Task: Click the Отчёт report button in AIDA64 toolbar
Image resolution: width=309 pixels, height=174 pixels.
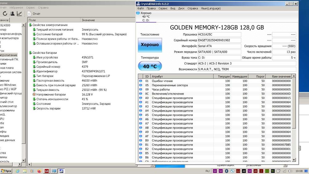Action: click(34, 14)
